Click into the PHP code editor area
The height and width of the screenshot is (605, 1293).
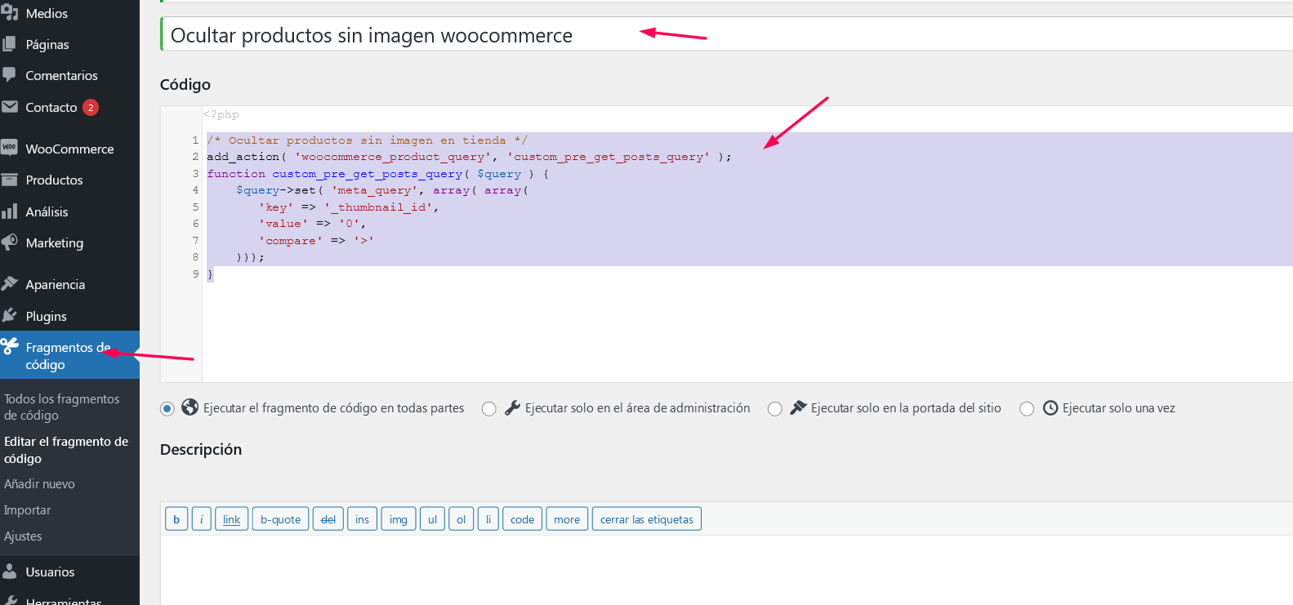pos(747,245)
